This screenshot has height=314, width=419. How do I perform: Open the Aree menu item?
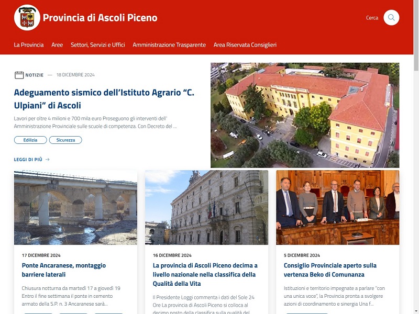click(57, 45)
